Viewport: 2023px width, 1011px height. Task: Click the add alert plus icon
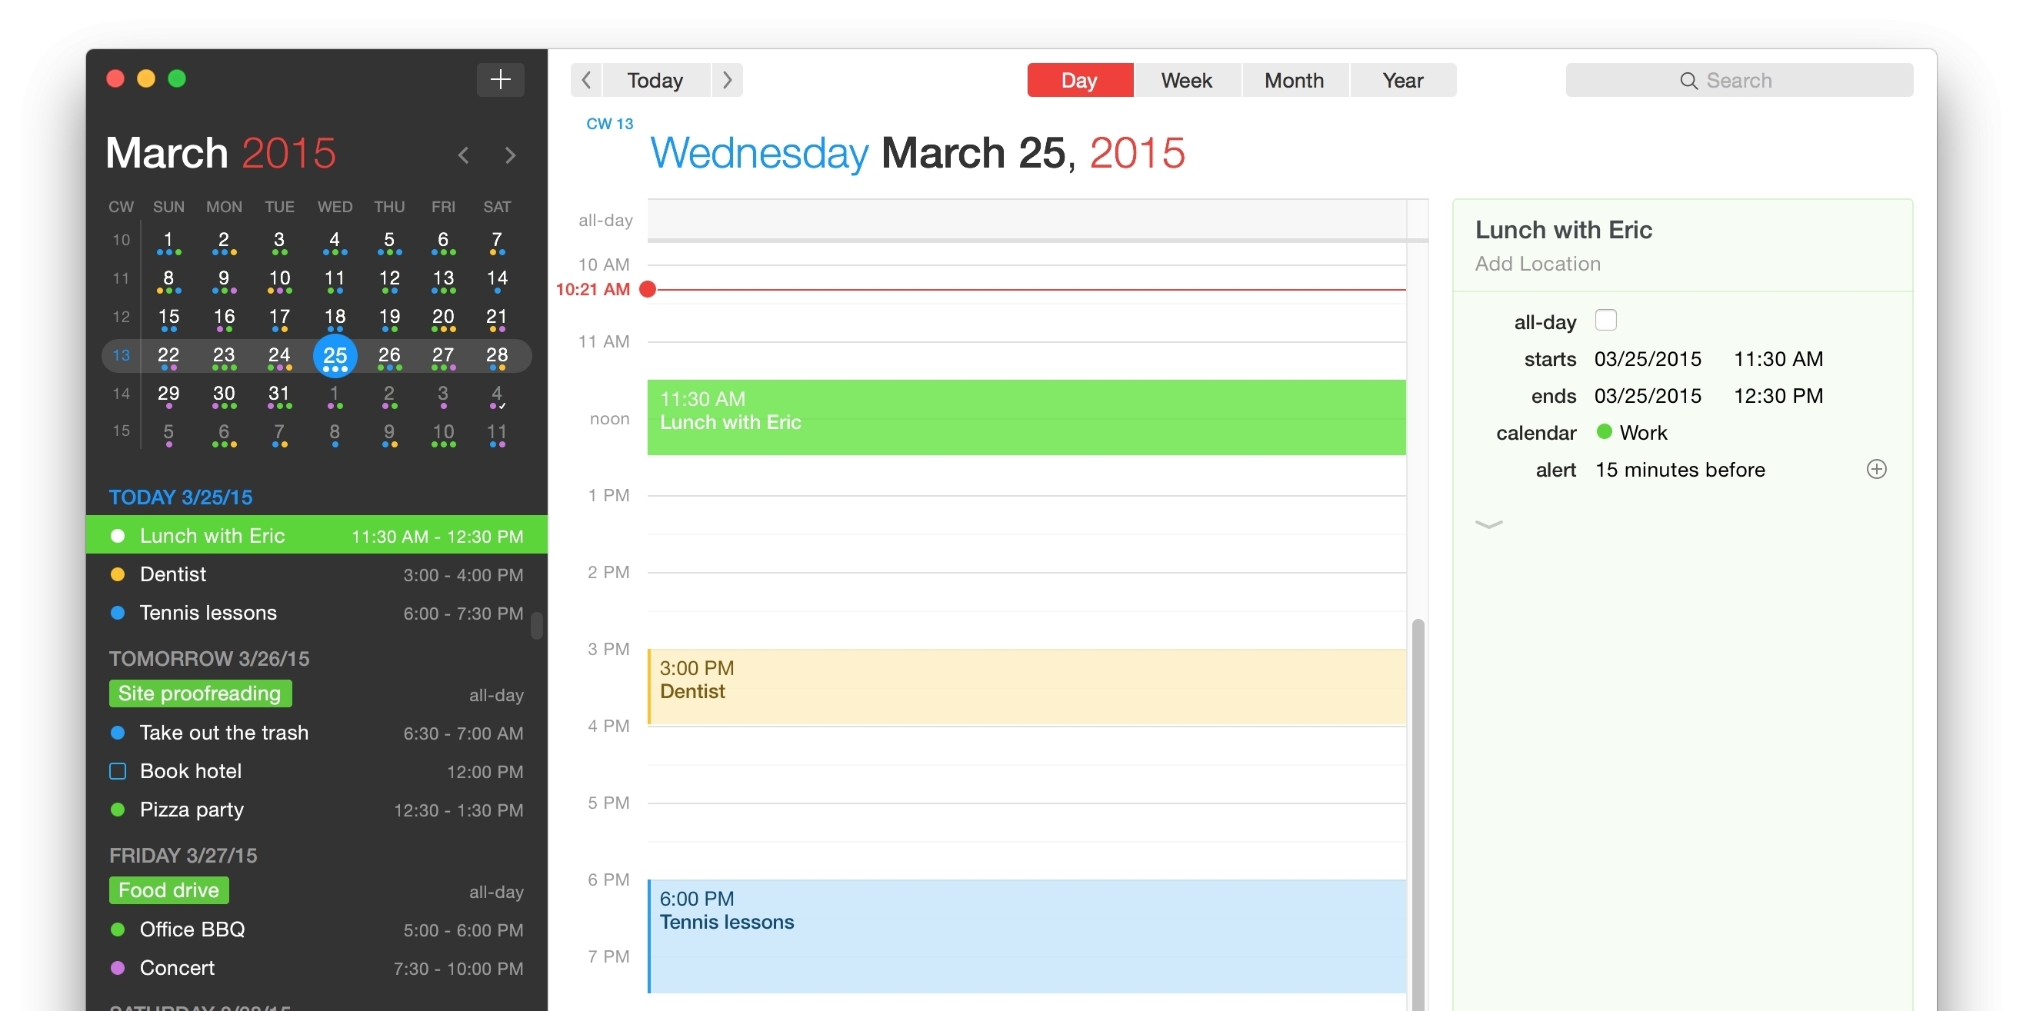point(1877,470)
